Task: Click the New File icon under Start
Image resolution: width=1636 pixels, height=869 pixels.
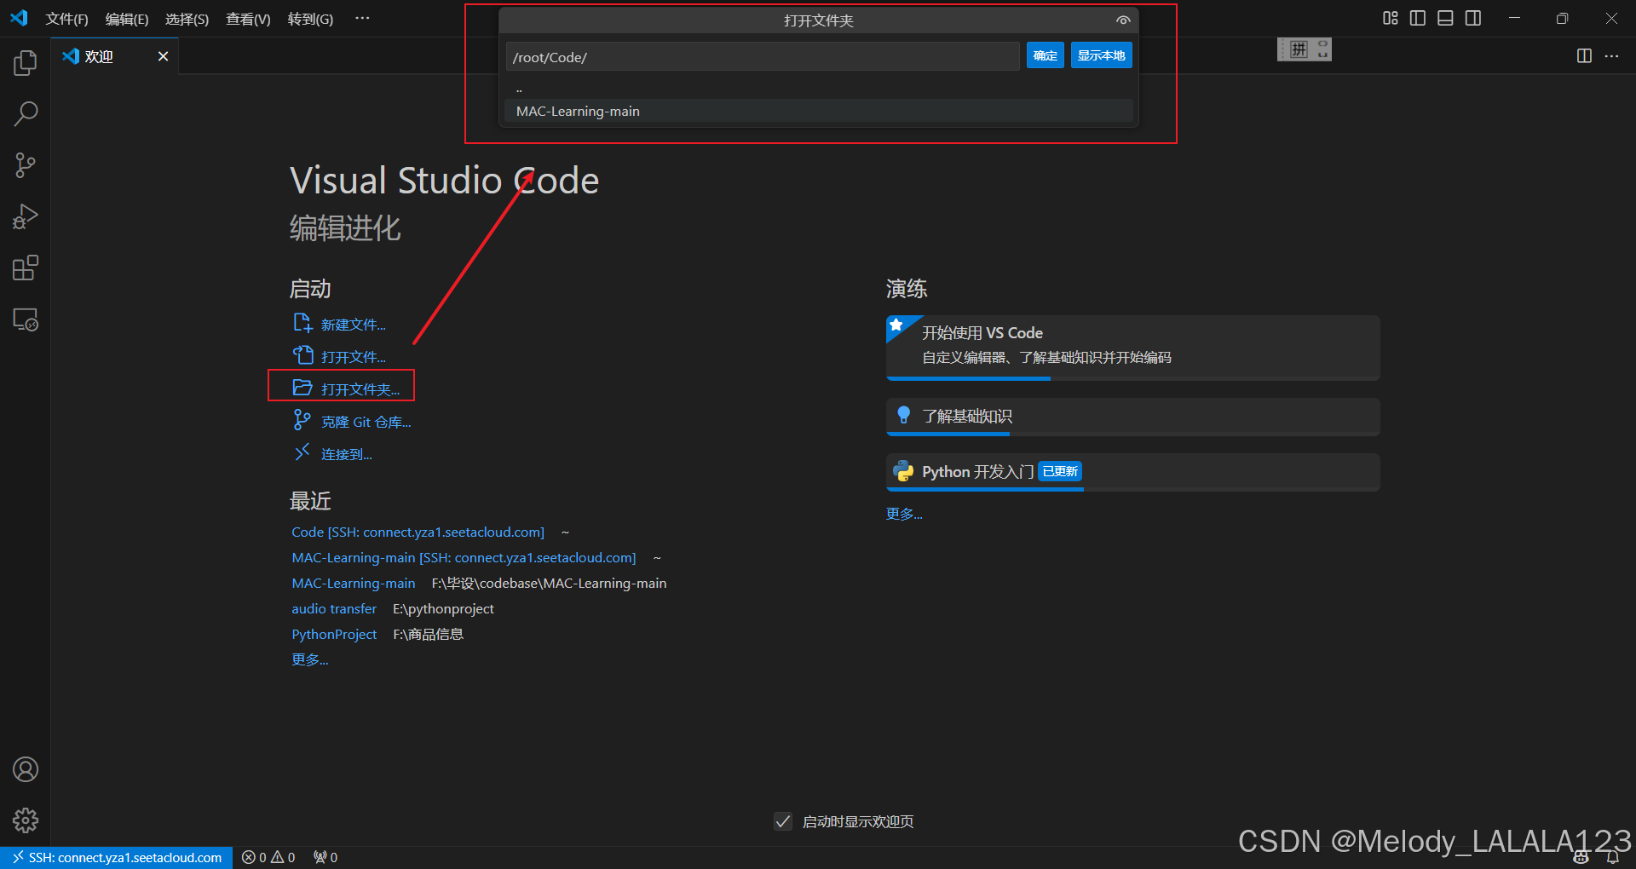Action: pos(302,323)
